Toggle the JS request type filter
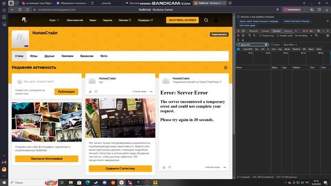The height and width of the screenshot is (186, 331). point(268,49)
